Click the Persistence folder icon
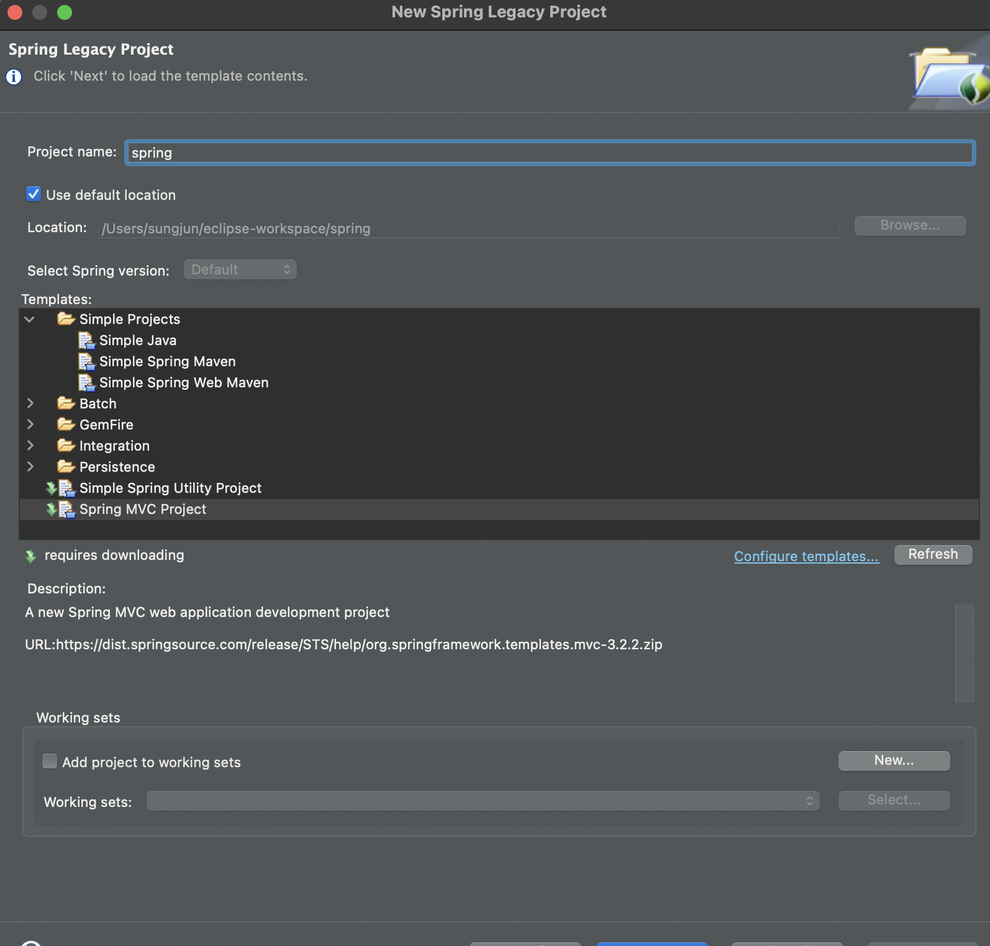 click(x=66, y=467)
